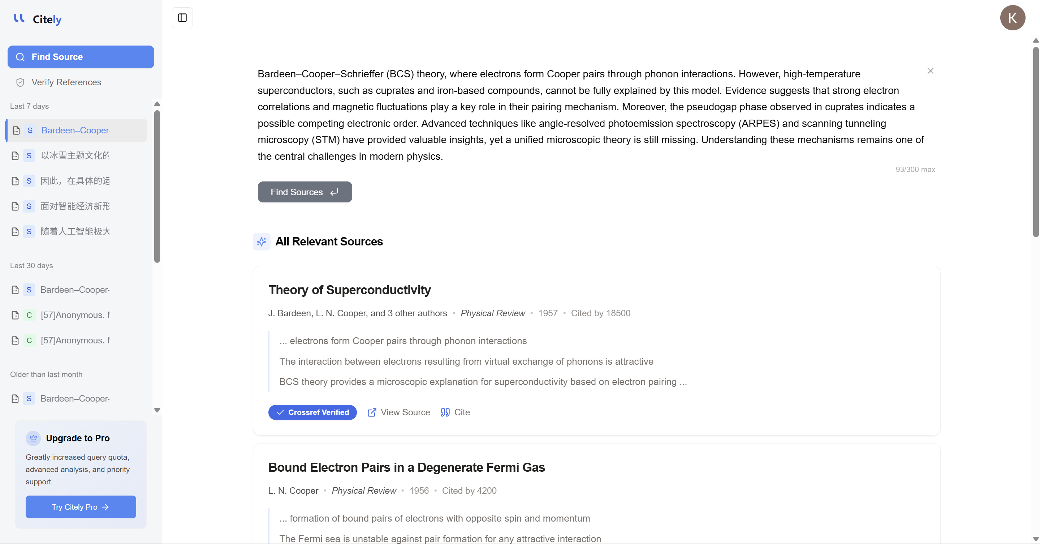This screenshot has height=544, width=1040.
Task: Click the Citely logo icon
Action: coord(19,18)
